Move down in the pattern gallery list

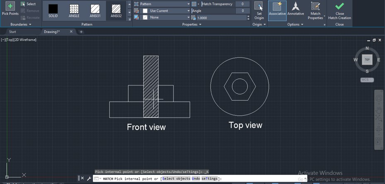(130, 12)
